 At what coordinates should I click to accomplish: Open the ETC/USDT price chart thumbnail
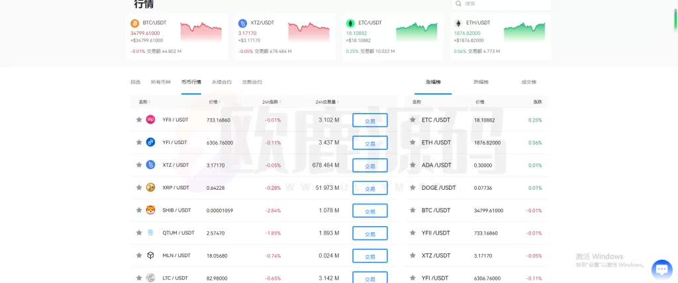tap(416, 31)
